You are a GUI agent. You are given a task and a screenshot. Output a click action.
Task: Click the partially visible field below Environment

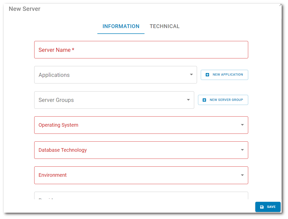click(x=141, y=196)
